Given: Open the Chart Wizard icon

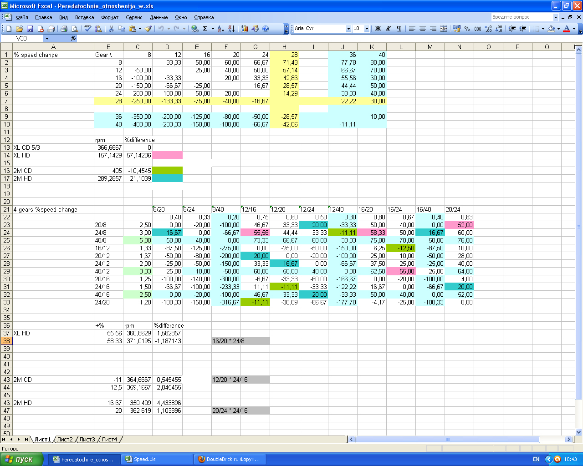Looking at the screenshot, I should point(245,29).
